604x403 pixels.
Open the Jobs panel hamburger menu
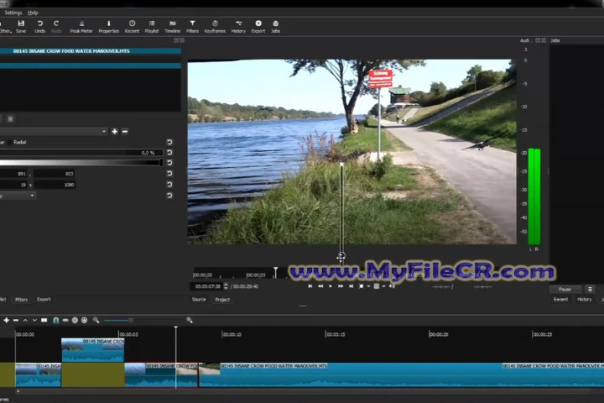coord(590,289)
